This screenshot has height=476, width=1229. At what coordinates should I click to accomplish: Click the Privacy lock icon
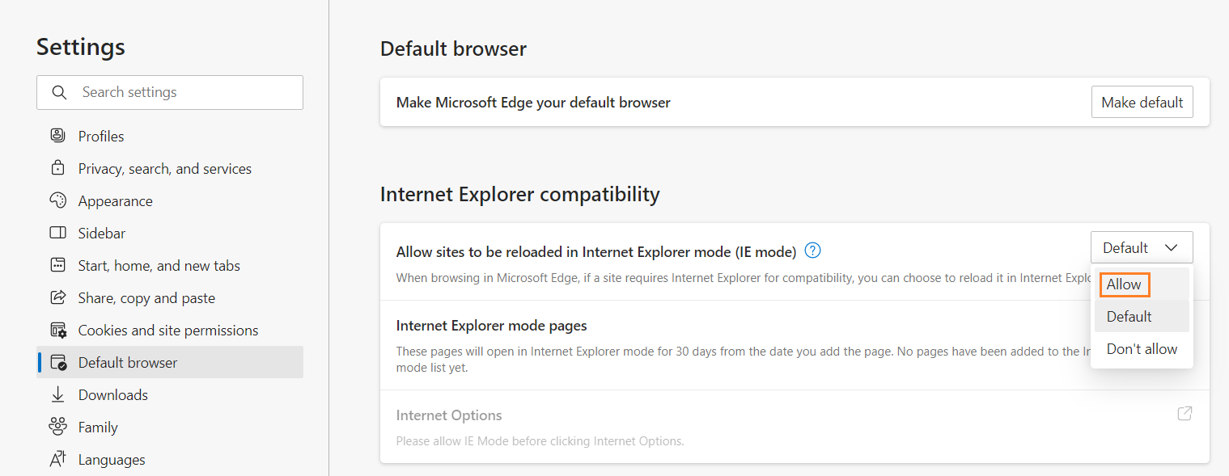(57, 168)
